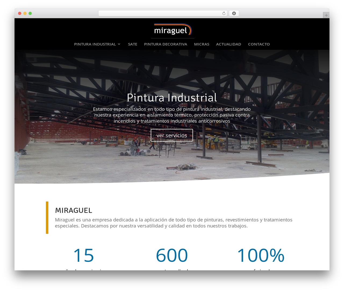Viewport: 344px width, 291px height.
Task: Go to Pintura Decorativa page
Action: coord(166,44)
